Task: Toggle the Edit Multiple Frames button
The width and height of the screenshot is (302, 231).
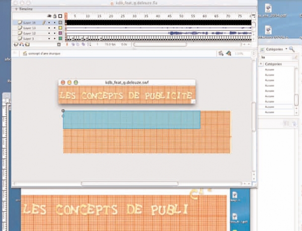Action: tap(84, 44)
